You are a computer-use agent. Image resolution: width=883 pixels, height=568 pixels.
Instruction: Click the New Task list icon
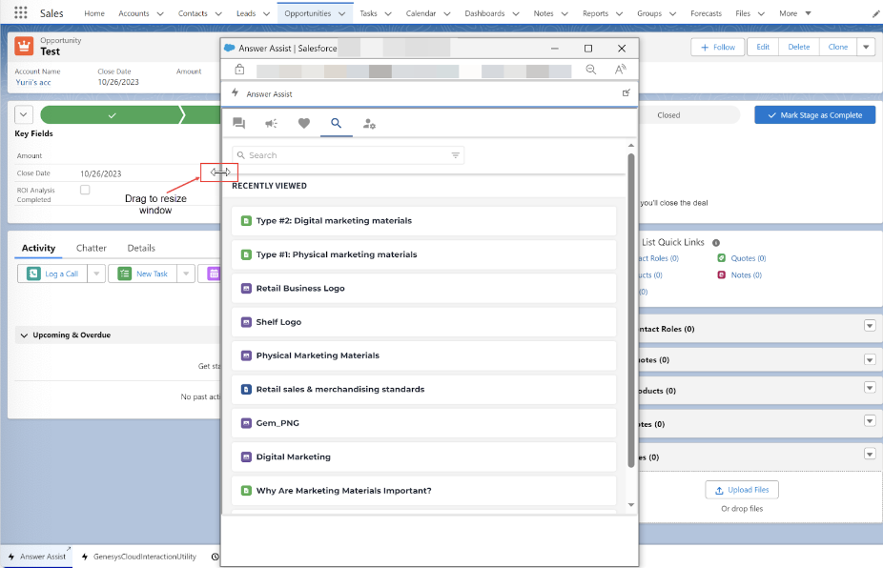125,274
